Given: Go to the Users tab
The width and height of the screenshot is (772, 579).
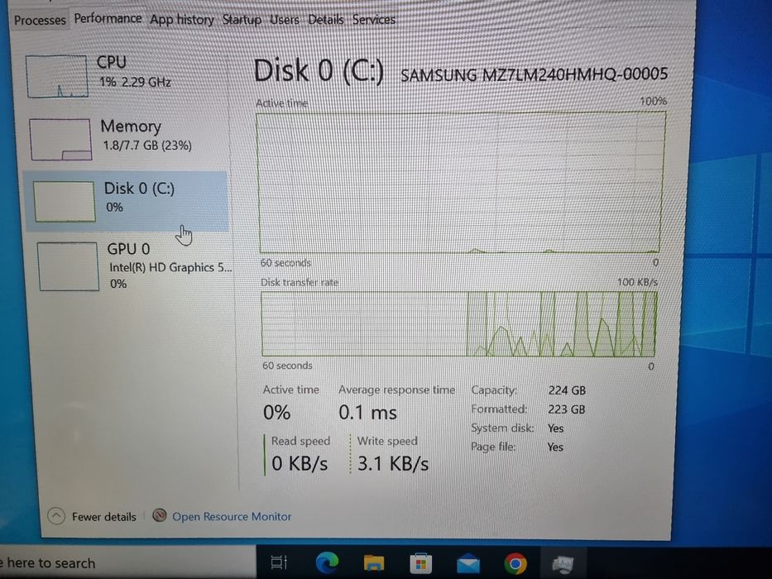Looking at the screenshot, I should [x=285, y=20].
